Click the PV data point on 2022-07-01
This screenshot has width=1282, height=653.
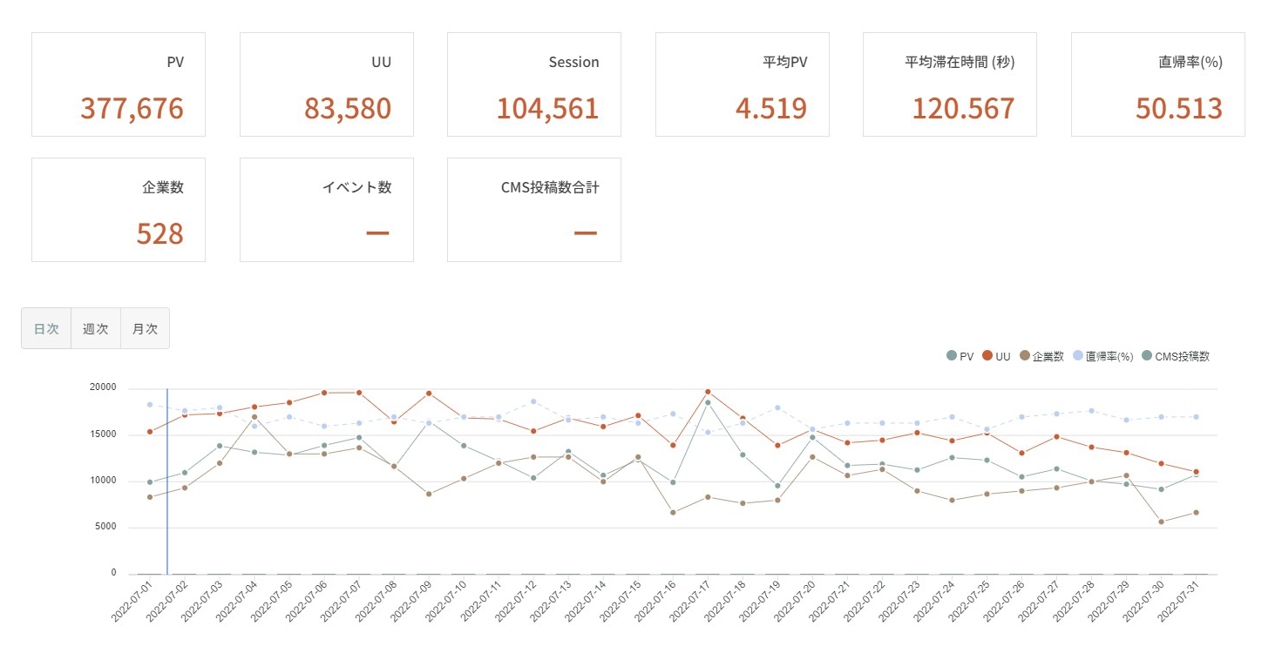point(150,482)
